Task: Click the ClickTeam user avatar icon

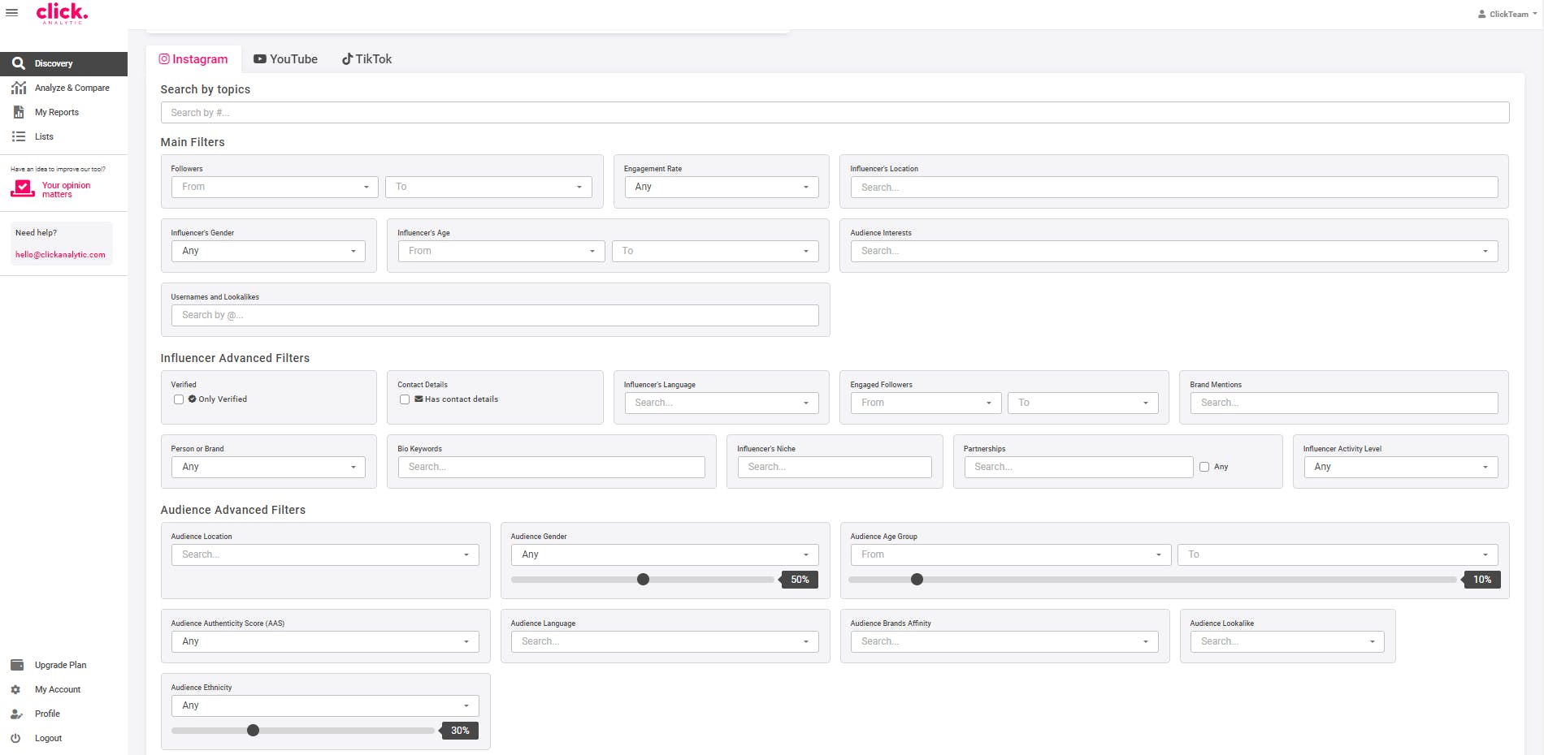Action: [1482, 14]
